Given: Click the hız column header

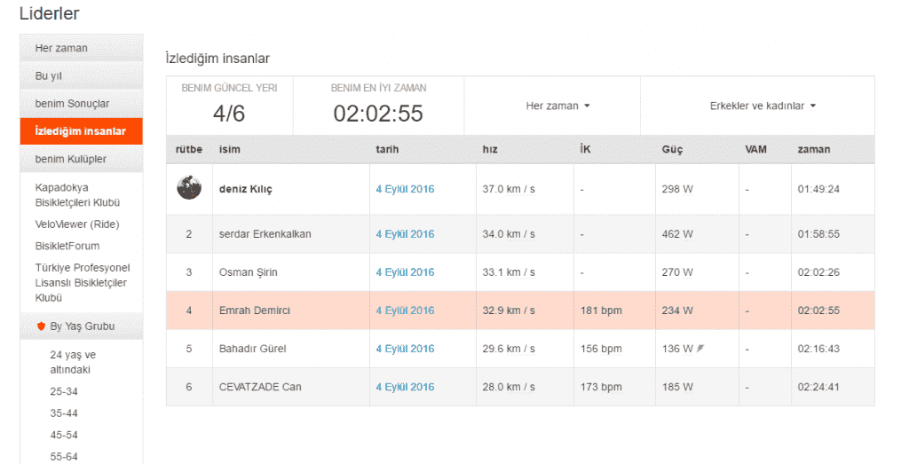Looking at the screenshot, I should click(490, 149).
